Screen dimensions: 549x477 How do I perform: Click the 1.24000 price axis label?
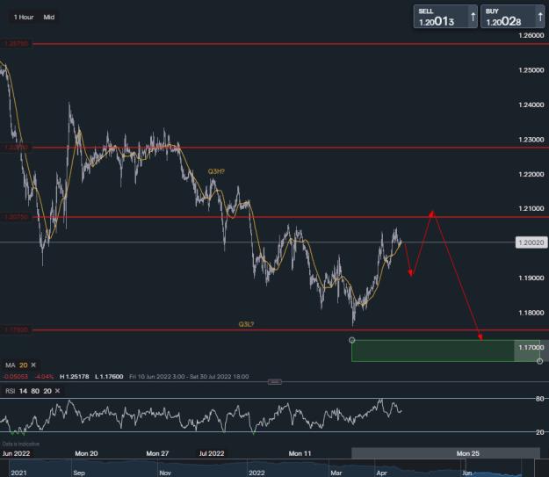click(x=531, y=105)
